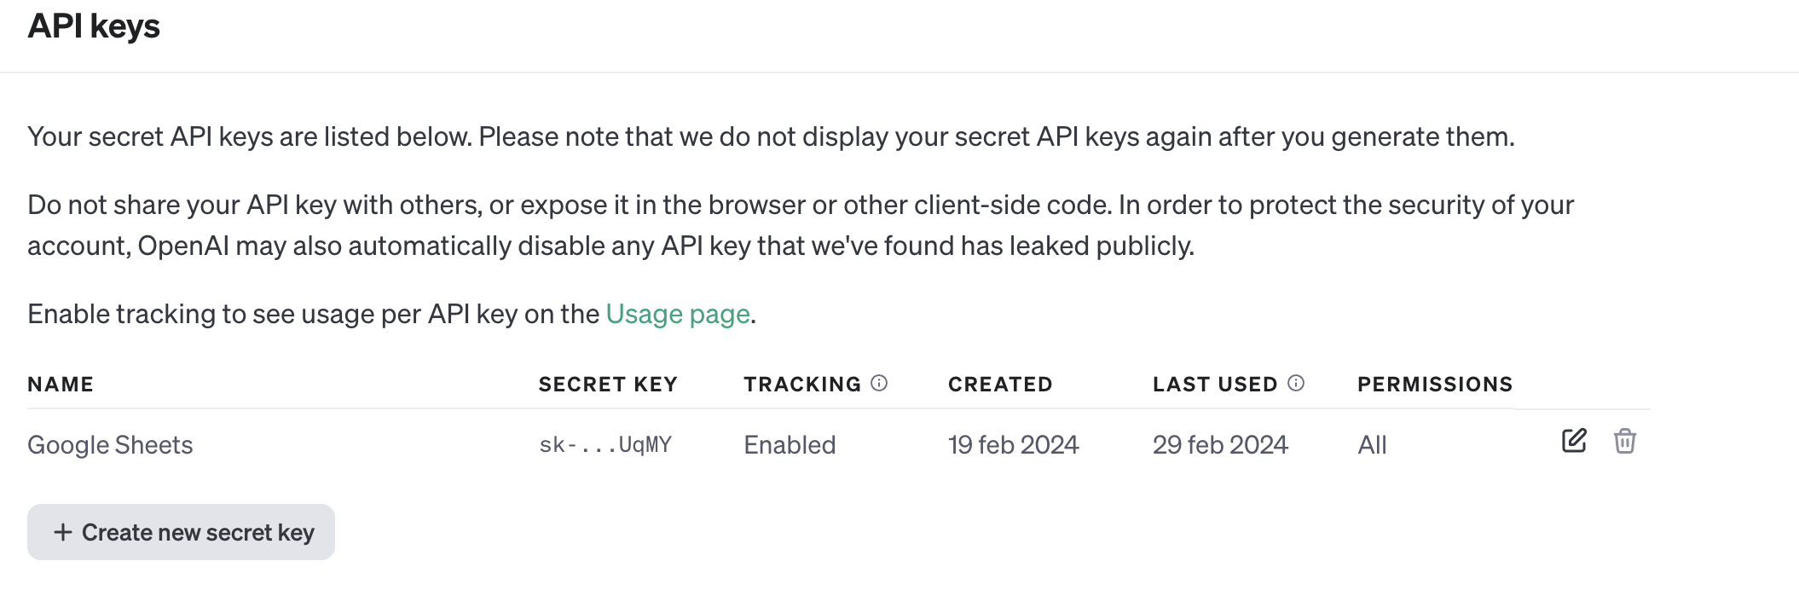1799x602 pixels.
Task: Click the Enabled tracking status
Action: (x=790, y=445)
